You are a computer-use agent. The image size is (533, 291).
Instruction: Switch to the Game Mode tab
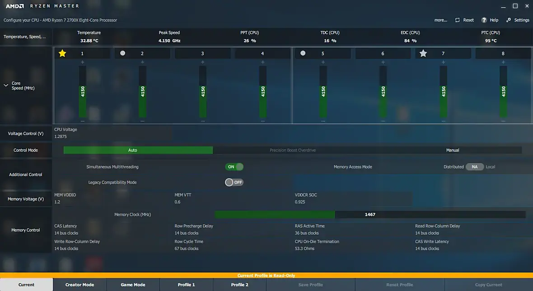pos(133,285)
